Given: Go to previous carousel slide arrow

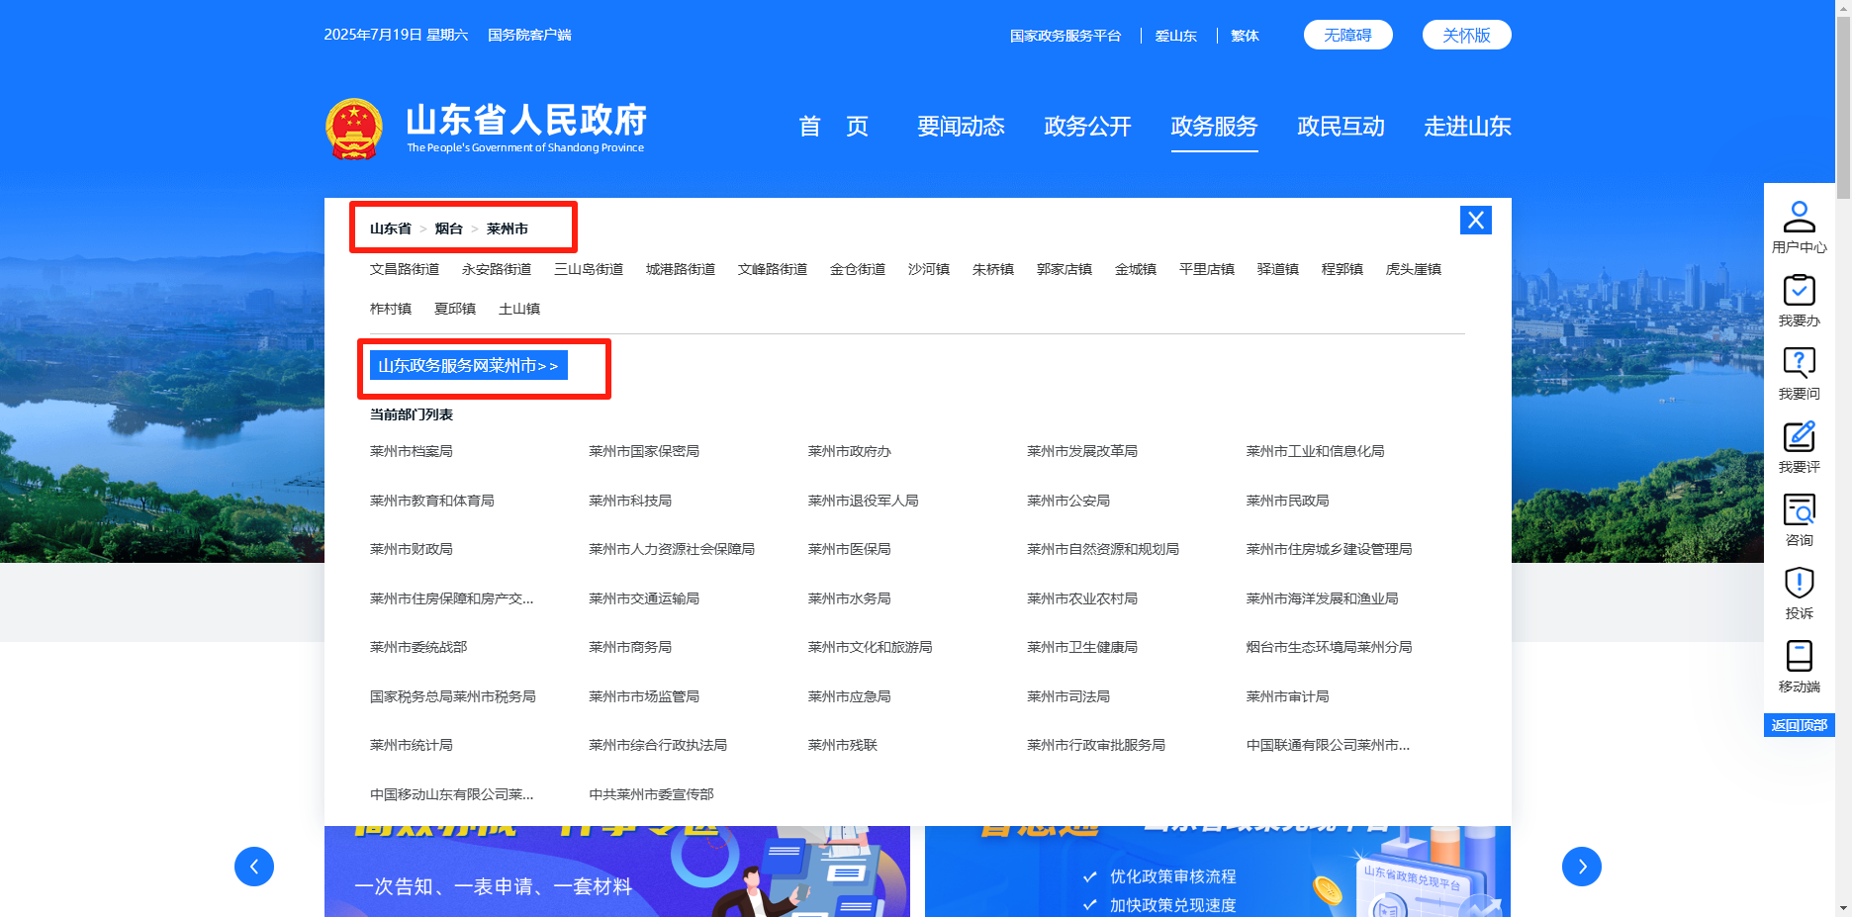Looking at the screenshot, I should point(254,867).
